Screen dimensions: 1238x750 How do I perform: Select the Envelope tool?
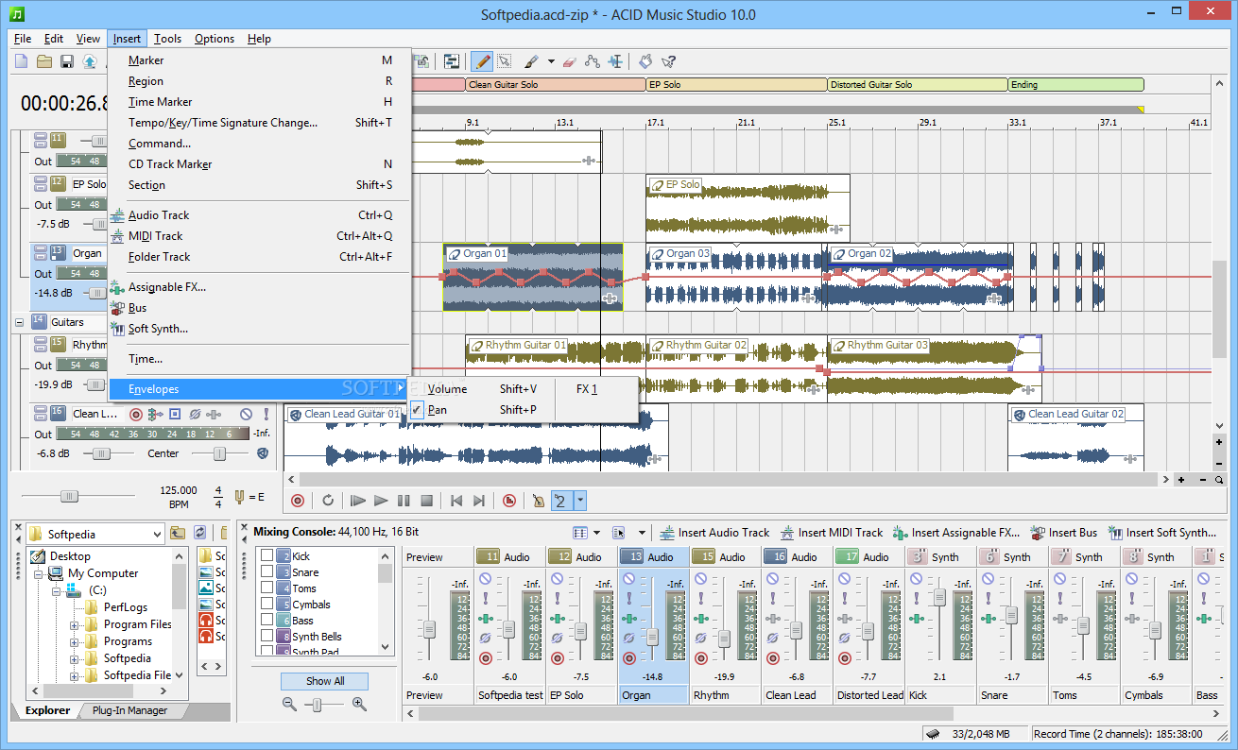(593, 61)
